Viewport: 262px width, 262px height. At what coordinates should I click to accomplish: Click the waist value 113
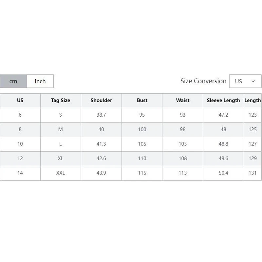click(x=183, y=173)
